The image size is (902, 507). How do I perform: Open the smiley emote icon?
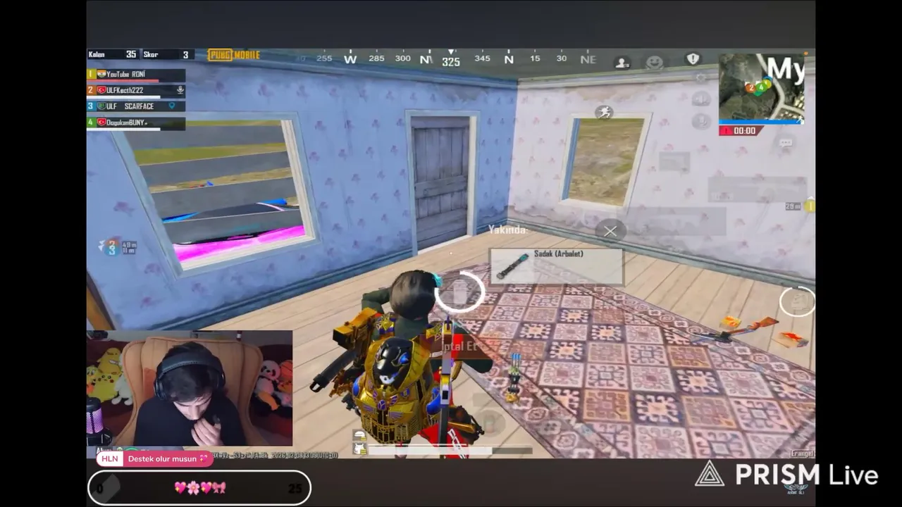(655, 63)
